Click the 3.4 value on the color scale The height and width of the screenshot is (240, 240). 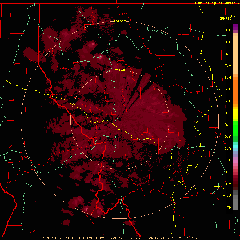pos(228,125)
